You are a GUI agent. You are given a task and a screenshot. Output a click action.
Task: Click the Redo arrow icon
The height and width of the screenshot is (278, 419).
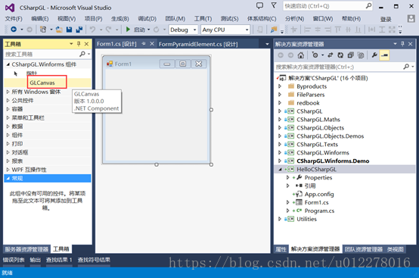[x=108, y=30]
